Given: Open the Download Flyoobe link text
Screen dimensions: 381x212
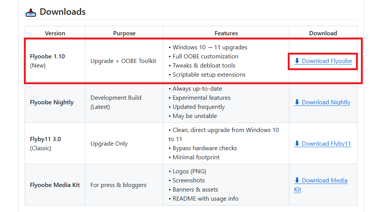Looking at the screenshot, I should (x=327, y=61).
